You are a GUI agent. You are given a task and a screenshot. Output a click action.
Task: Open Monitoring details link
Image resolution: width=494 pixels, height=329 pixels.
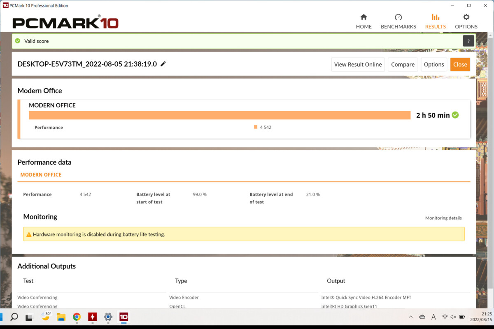click(x=443, y=218)
